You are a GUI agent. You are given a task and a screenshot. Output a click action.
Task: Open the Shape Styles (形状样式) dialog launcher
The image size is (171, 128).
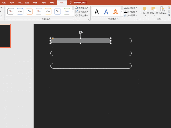[89, 19]
